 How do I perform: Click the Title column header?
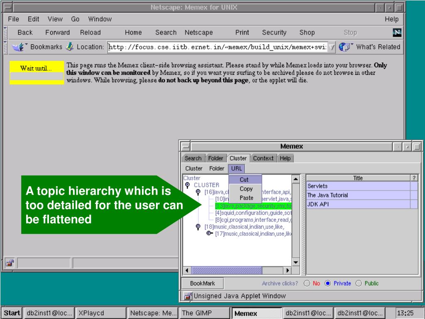pyautogui.click(x=358, y=178)
